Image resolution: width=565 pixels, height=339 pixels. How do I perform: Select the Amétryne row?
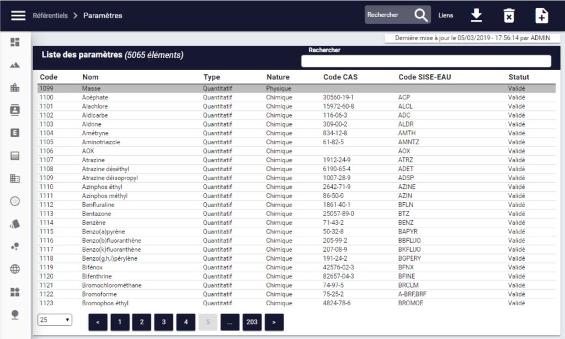pyautogui.click(x=296, y=133)
